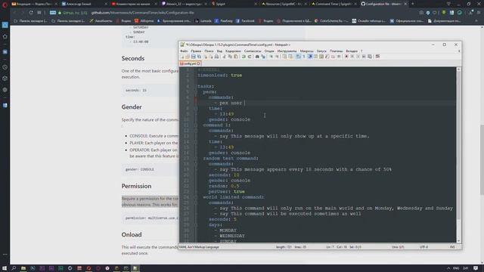This screenshot has height=272, width=484.
Task: Collapse fold marker beside 'world limited command:'
Action: (196, 197)
